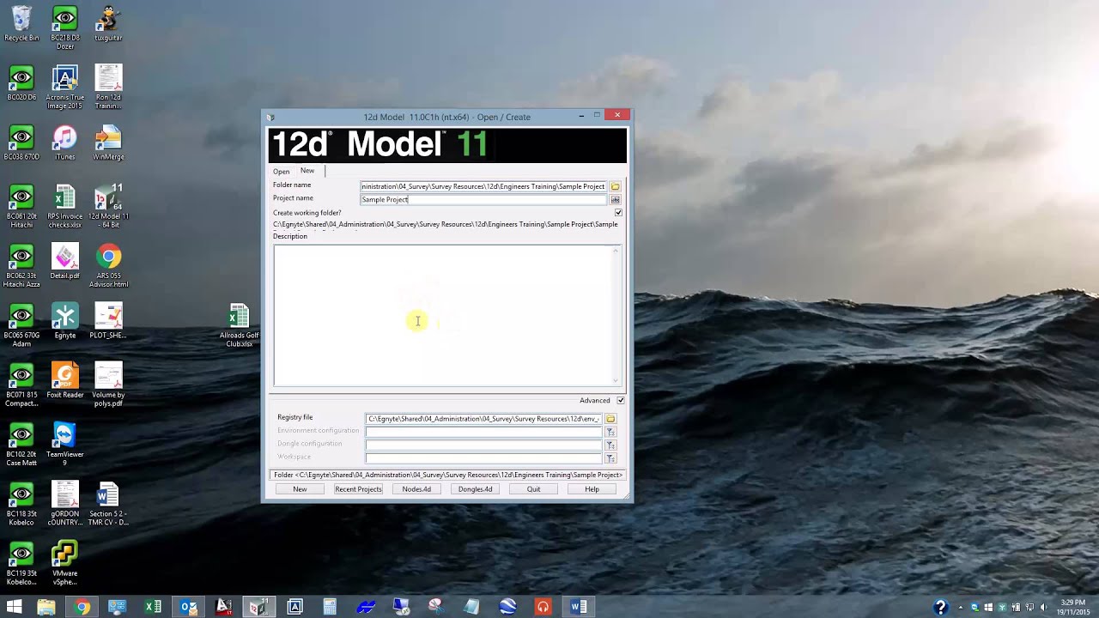Open Word from the taskbar

pos(579,607)
